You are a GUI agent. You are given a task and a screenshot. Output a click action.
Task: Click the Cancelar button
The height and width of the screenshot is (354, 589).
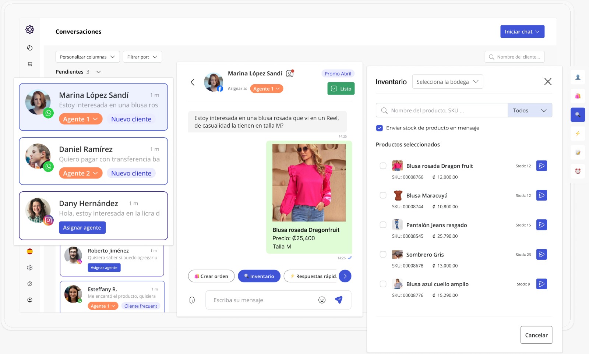[536, 335]
